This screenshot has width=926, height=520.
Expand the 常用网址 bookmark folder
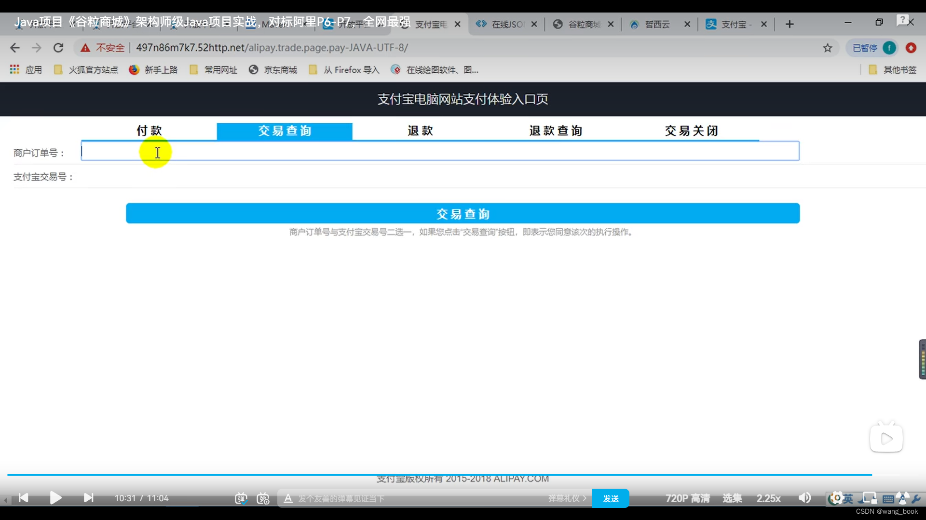(x=213, y=70)
